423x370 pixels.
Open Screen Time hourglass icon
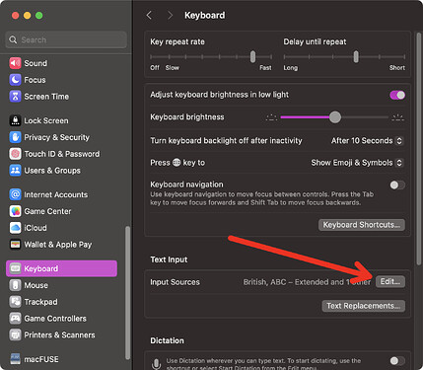point(15,97)
